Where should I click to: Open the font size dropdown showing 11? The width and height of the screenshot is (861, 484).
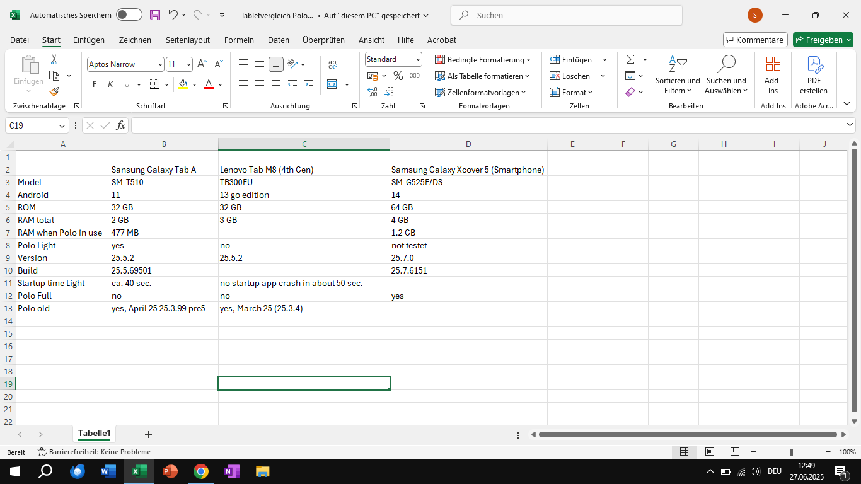[x=188, y=64]
